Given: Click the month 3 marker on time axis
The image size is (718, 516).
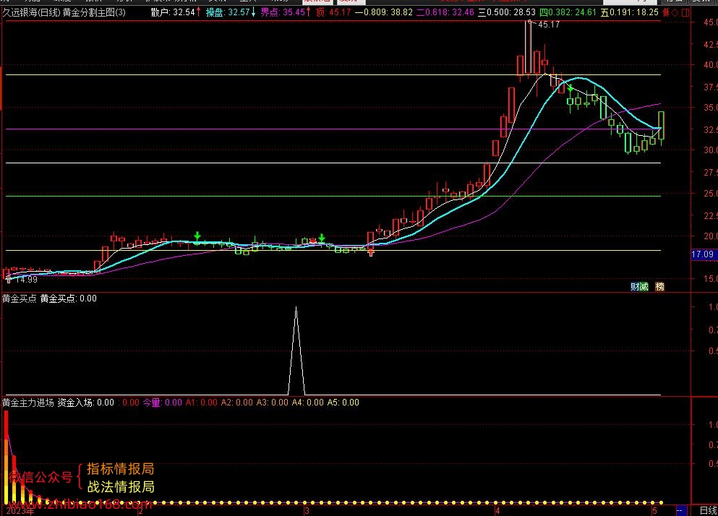Looking at the screenshot, I should coord(307,510).
